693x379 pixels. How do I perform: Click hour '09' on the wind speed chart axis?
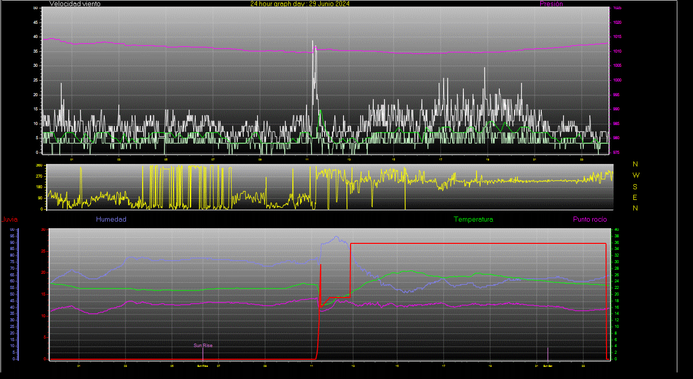tap(260, 159)
